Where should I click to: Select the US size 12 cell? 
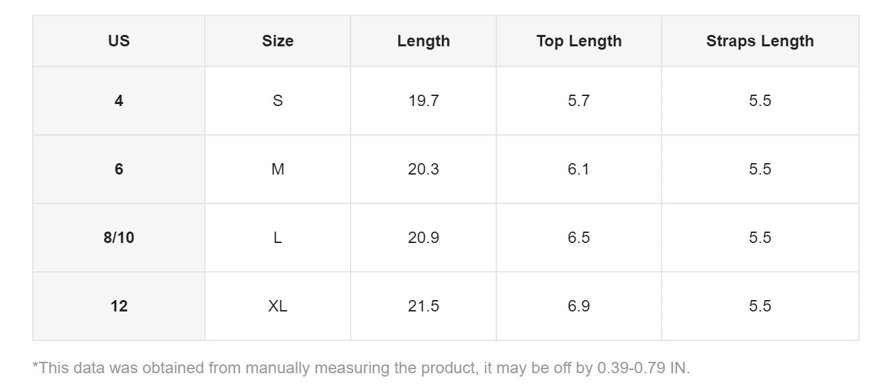(x=119, y=306)
